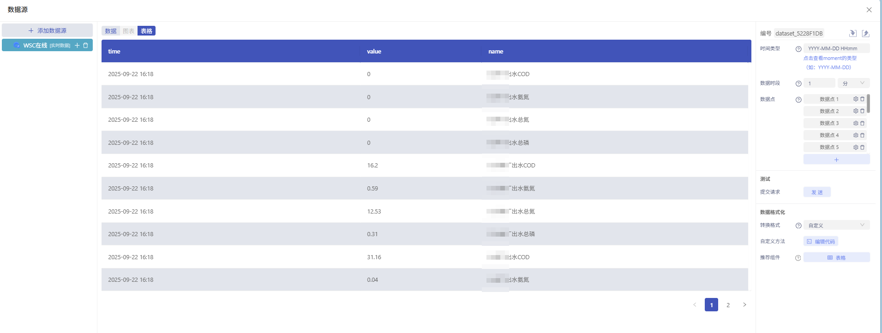The height and width of the screenshot is (333, 882).
Task: Open help tooltip for 推荐组件
Action: click(798, 258)
